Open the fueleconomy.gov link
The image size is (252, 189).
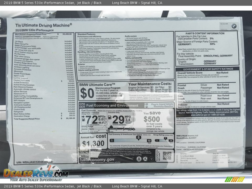[97, 159]
